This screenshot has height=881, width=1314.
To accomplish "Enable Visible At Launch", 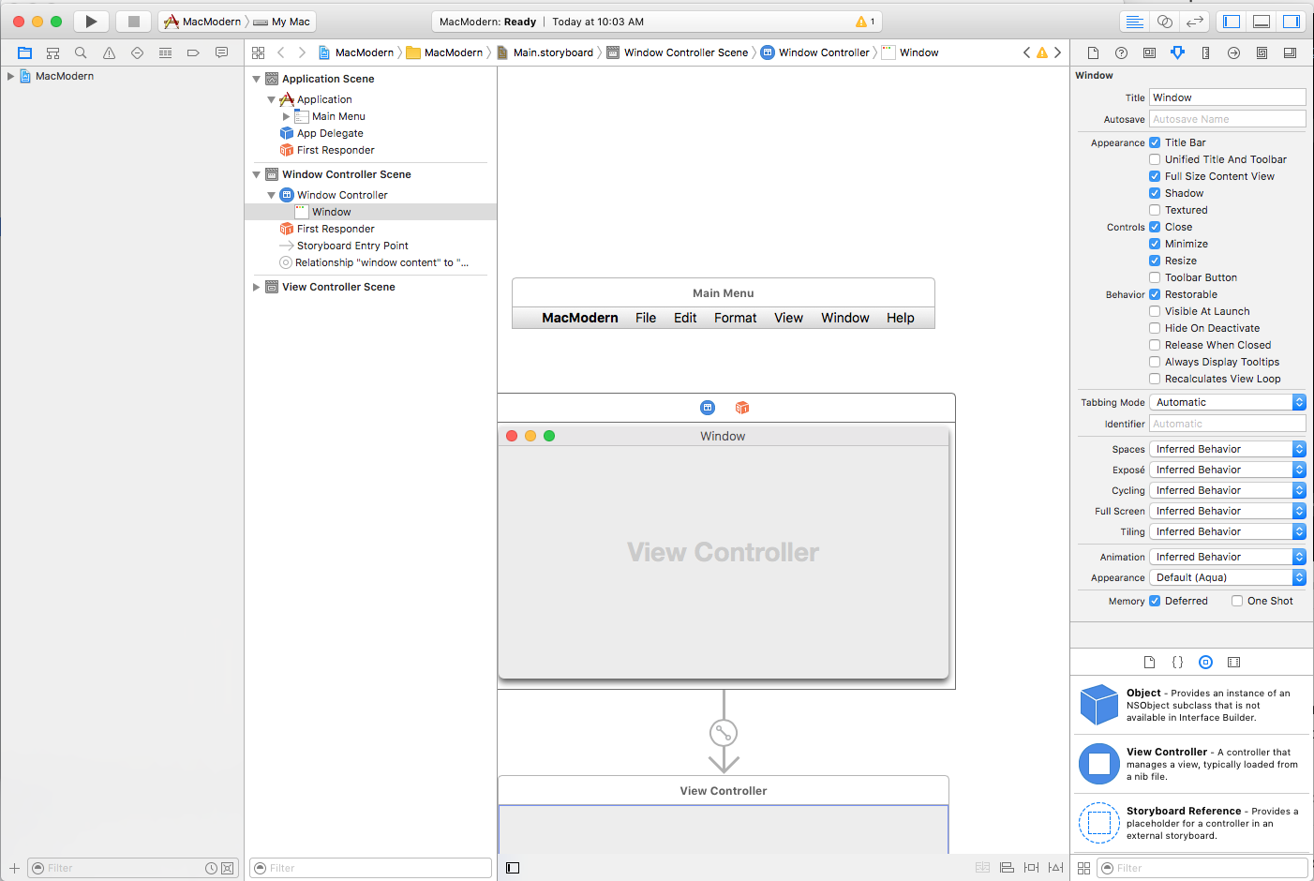I will (1154, 310).
